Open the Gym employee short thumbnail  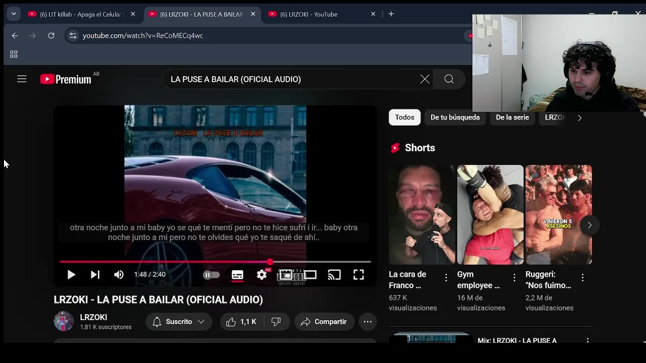(x=490, y=215)
